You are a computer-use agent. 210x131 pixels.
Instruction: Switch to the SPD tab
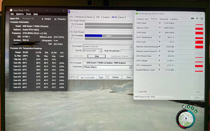click(x=98, y=17)
